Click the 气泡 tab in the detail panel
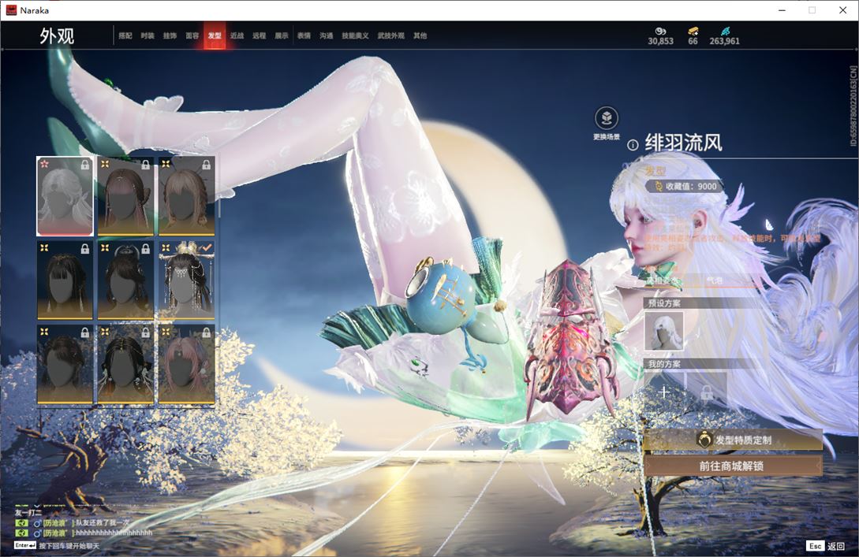The width and height of the screenshot is (859, 557). tap(715, 280)
